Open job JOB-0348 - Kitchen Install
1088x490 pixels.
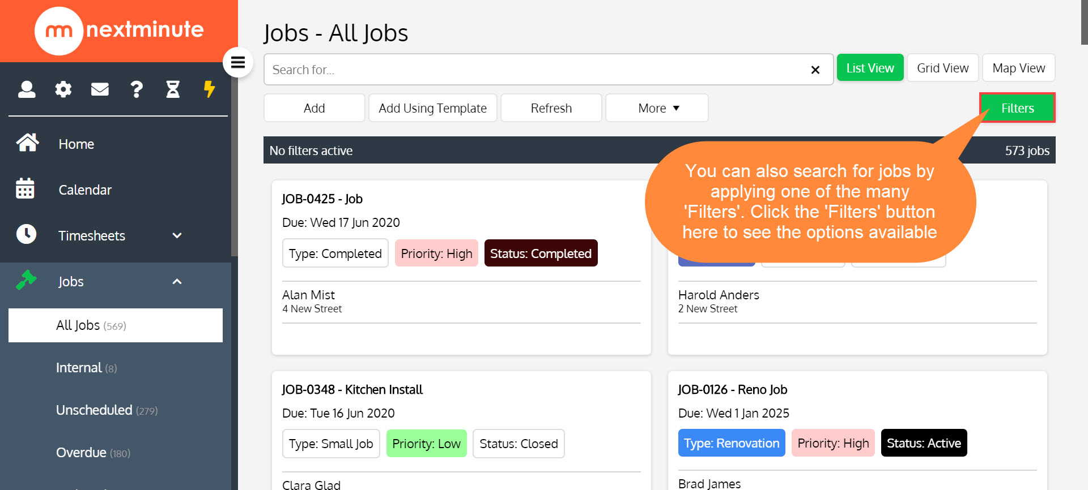click(x=352, y=389)
